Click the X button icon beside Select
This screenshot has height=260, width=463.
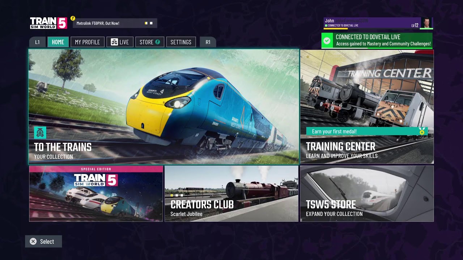(x=33, y=242)
